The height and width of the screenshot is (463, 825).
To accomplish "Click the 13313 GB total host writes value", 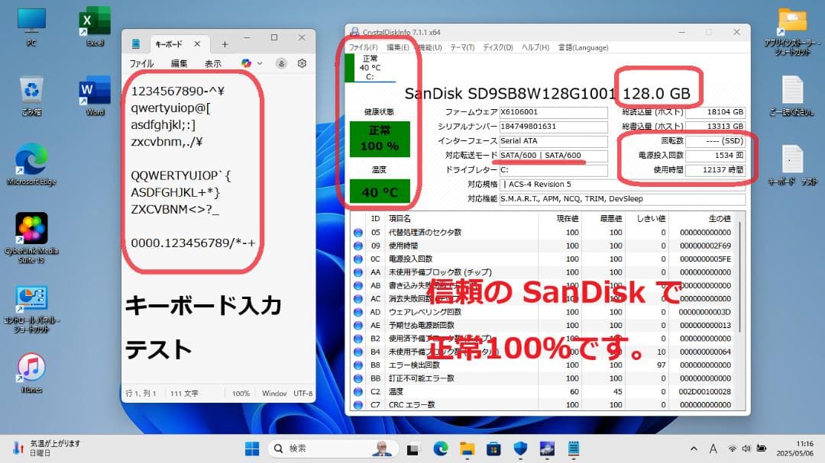I will click(716, 126).
